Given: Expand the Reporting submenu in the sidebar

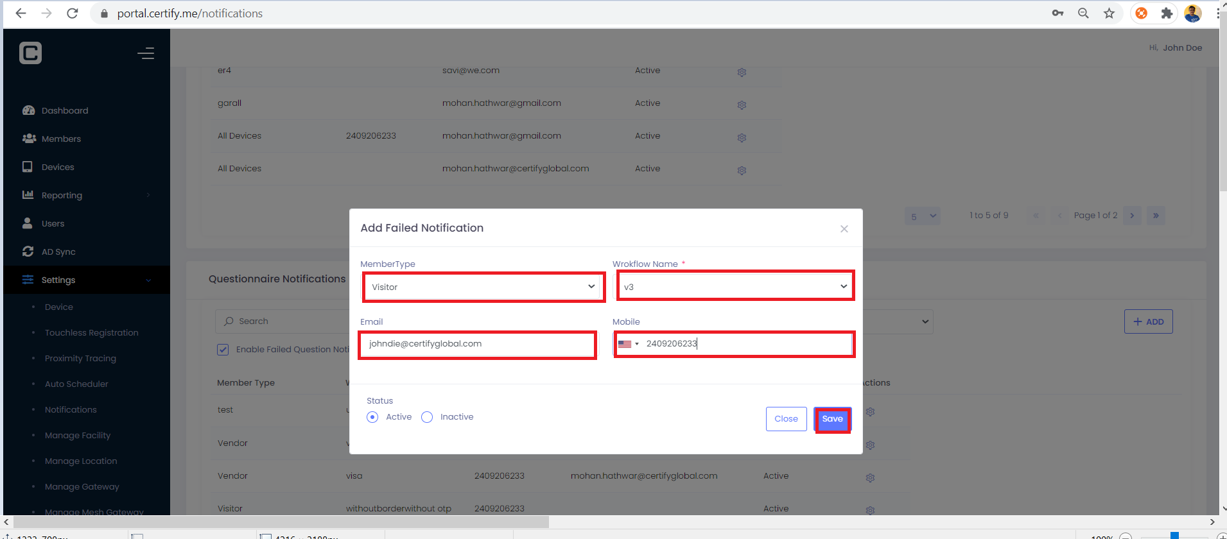Looking at the screenshot, I should (148, 195).
